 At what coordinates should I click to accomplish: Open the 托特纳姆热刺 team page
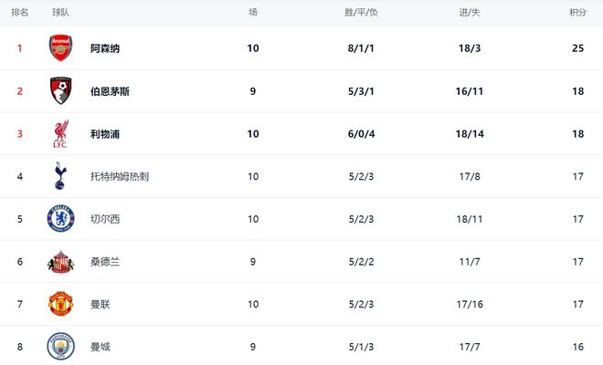120,176
